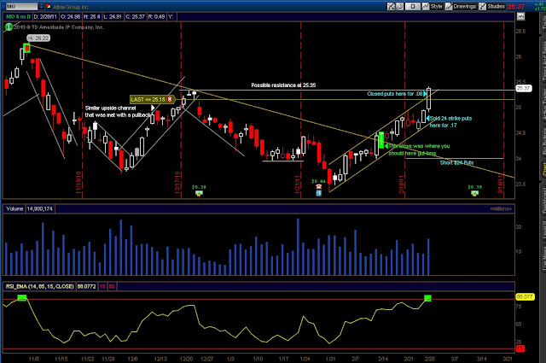Screen dimensions: 546x363
Task: Click the 'Possible resistance at 25.35' annotation
Action: tap(283, 85)
